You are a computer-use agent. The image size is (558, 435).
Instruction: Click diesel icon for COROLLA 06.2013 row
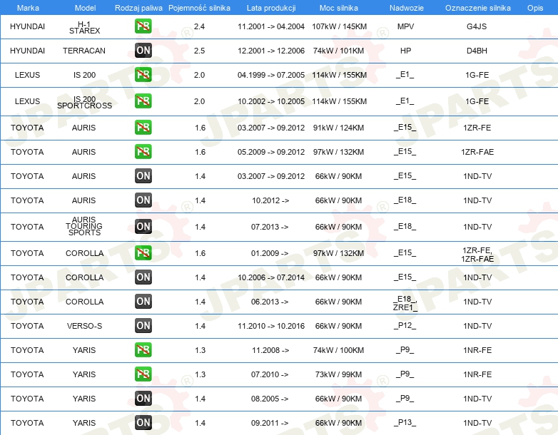(143, 301)
